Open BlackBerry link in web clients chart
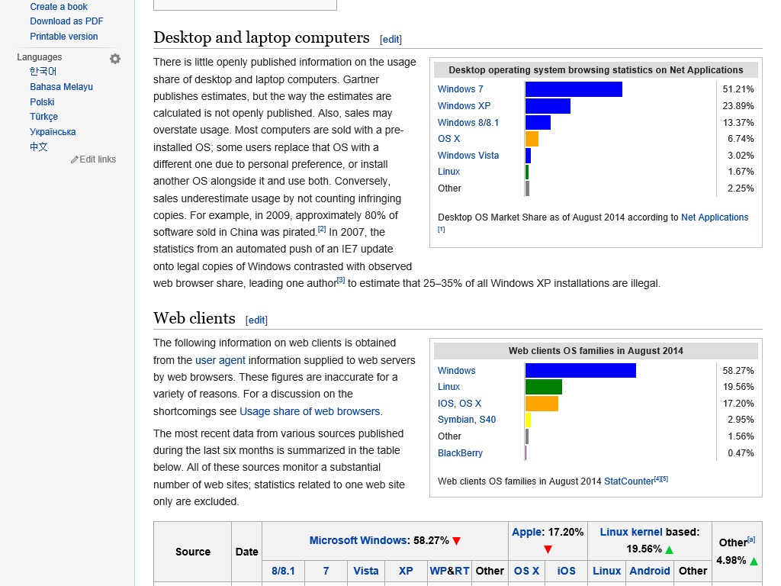 click(x=460, y=453)
